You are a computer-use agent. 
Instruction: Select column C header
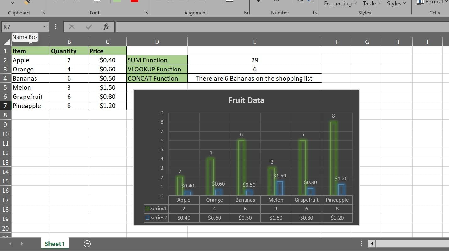(x=107, y=42)
